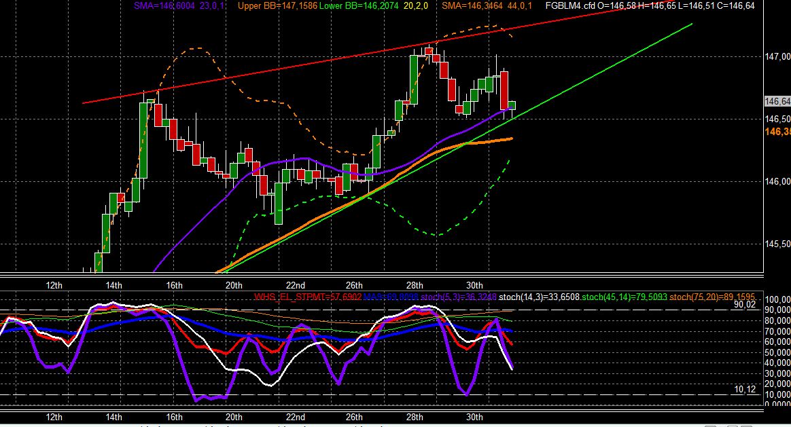
Task: Click the red WHS_EL_STPMT=57,6902 indicator label
Action: pos(308,297)
